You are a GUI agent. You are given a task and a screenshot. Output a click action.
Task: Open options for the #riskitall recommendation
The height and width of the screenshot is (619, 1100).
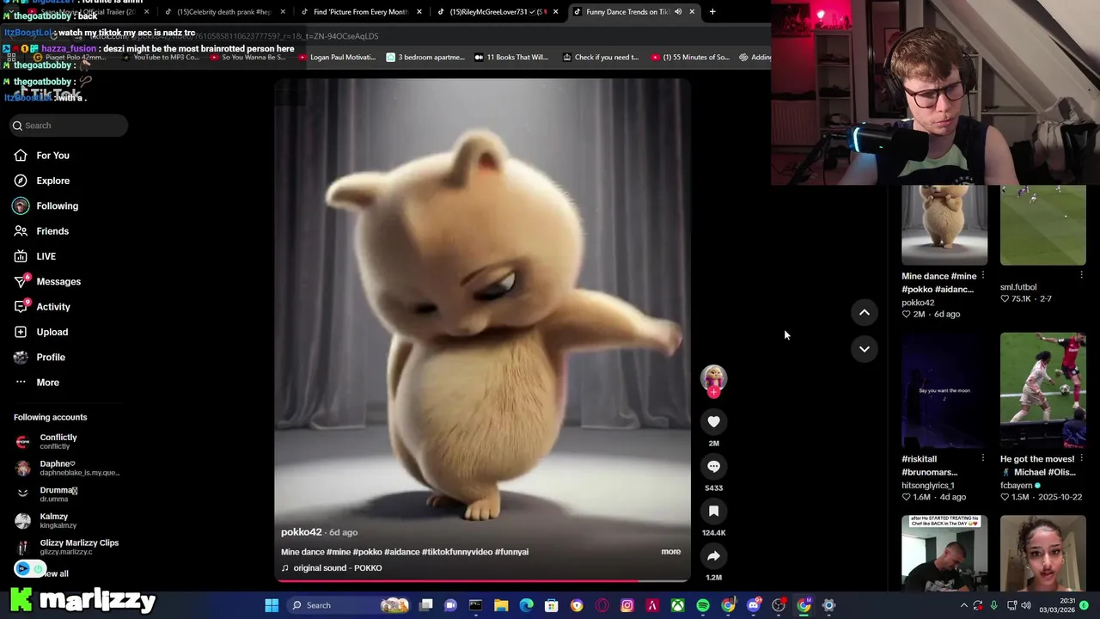(982, 458)
